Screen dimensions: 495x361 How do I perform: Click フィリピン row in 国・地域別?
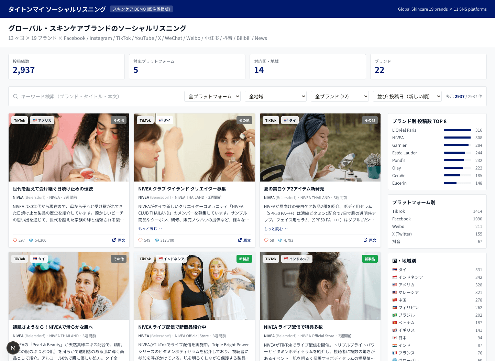(x=437, y=308)
